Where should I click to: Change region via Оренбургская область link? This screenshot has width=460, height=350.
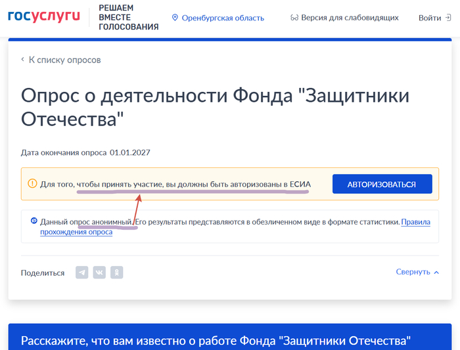(223, 18)
